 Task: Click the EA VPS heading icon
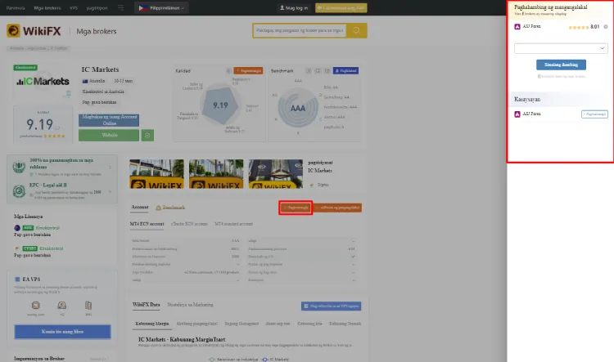point(17,279)
